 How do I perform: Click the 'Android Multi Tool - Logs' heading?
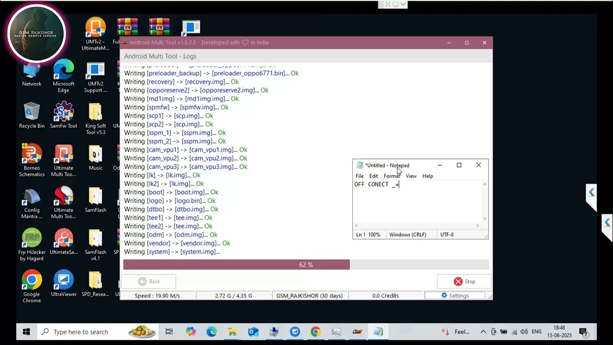point(160,56)
